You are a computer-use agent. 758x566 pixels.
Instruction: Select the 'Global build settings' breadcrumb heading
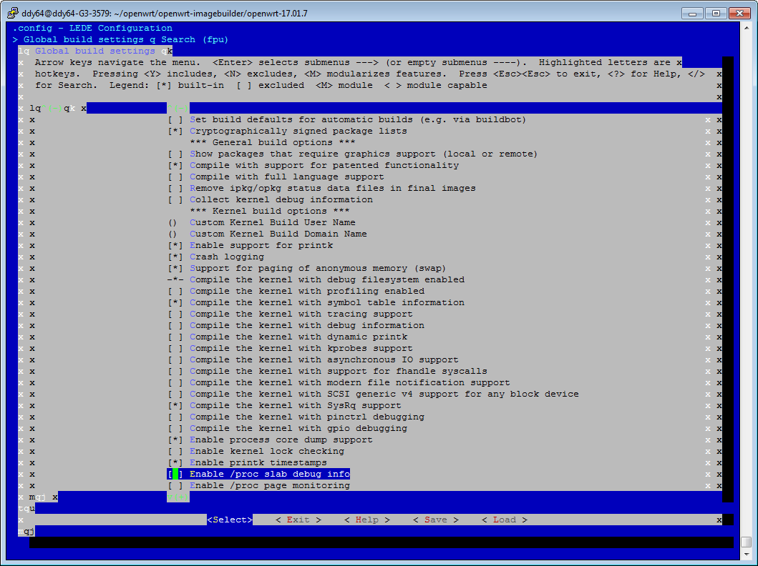pos(100,51)
